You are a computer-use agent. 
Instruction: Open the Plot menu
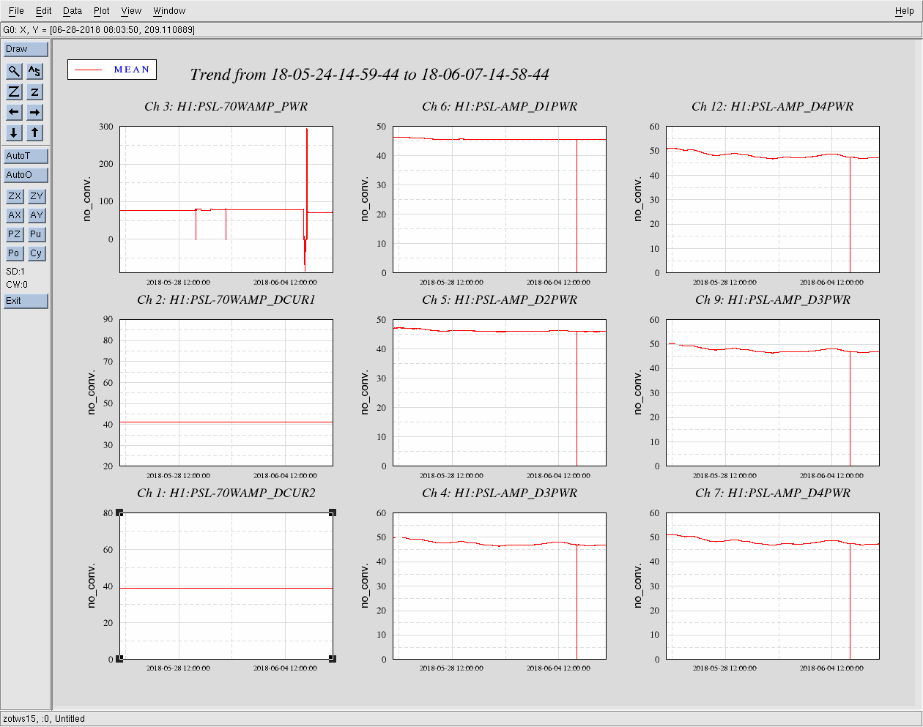click(x=102, y=11)
